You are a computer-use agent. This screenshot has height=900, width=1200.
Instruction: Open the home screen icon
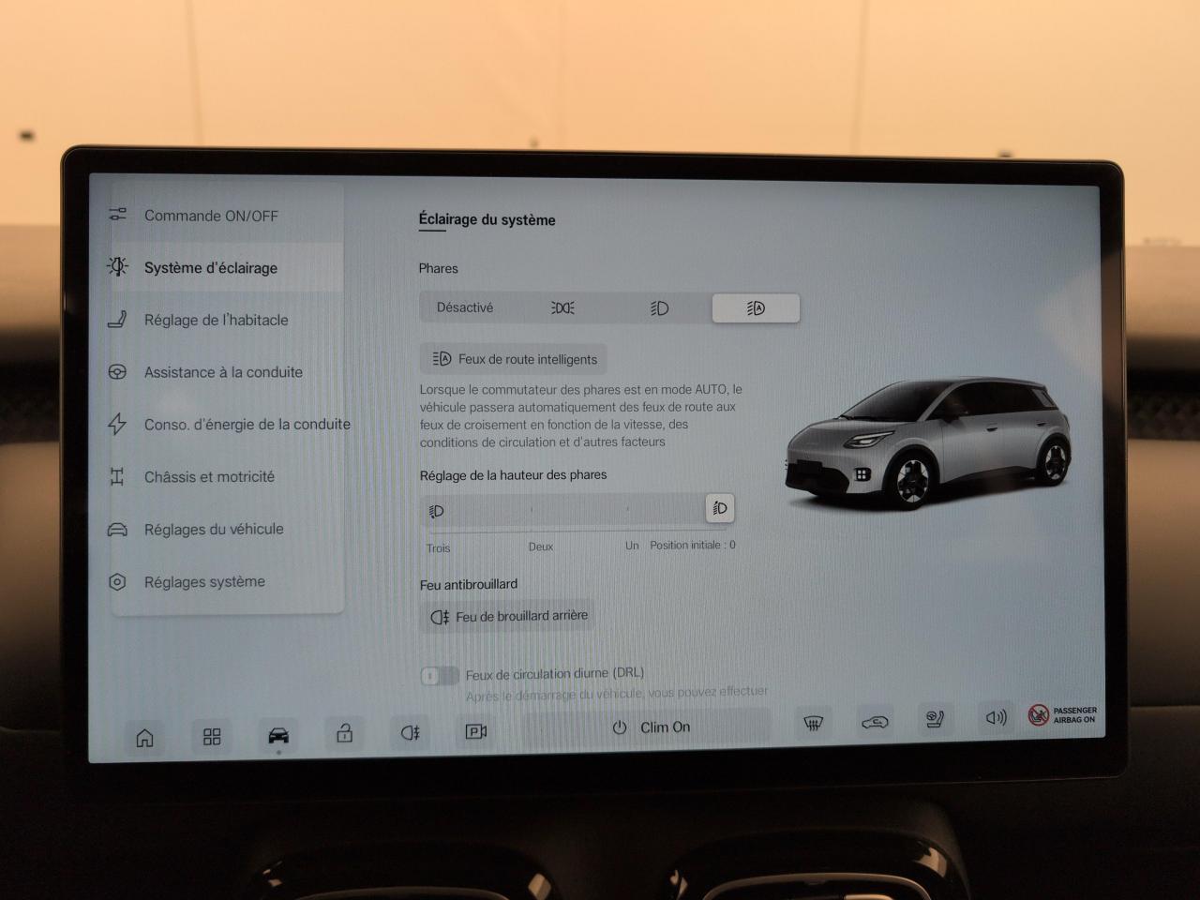144,738
